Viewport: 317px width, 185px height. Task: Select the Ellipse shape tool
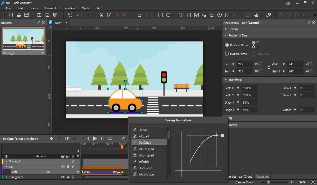(168, 15)
